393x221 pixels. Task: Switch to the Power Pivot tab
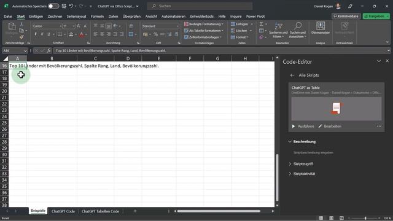255,17
